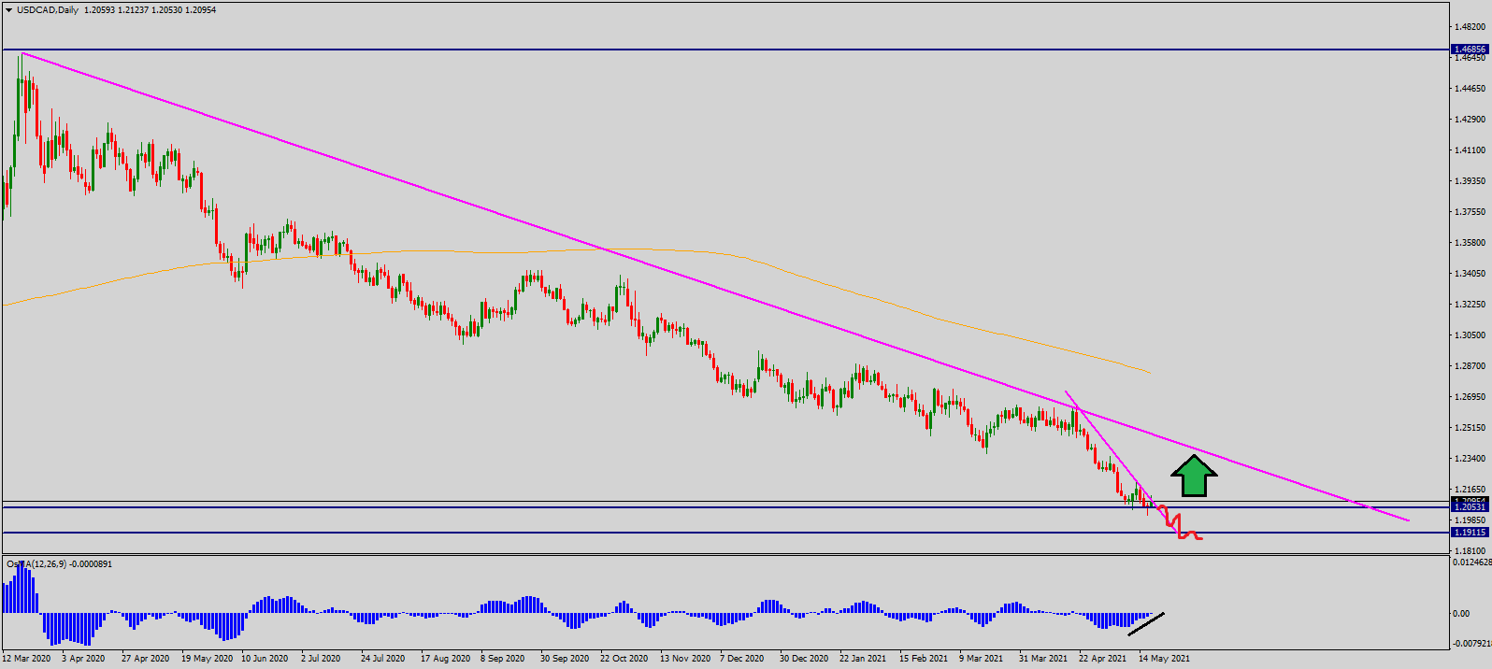Image resolution: width=1492 pixels, height=669 pixels.
Task: Click the OsMA(12,26,9) indicator label
Action: pyautogui.click(x=58, y=564)
